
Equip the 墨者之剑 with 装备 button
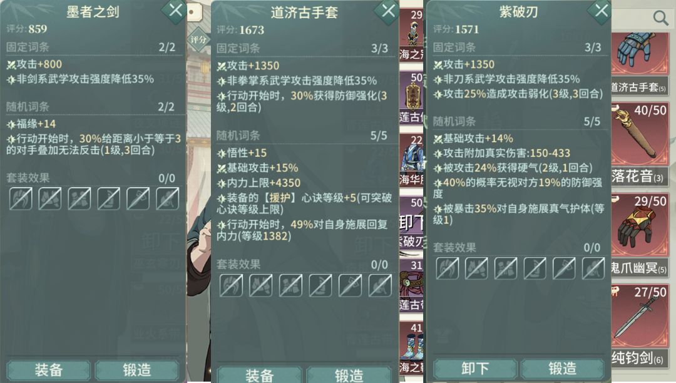49,370
